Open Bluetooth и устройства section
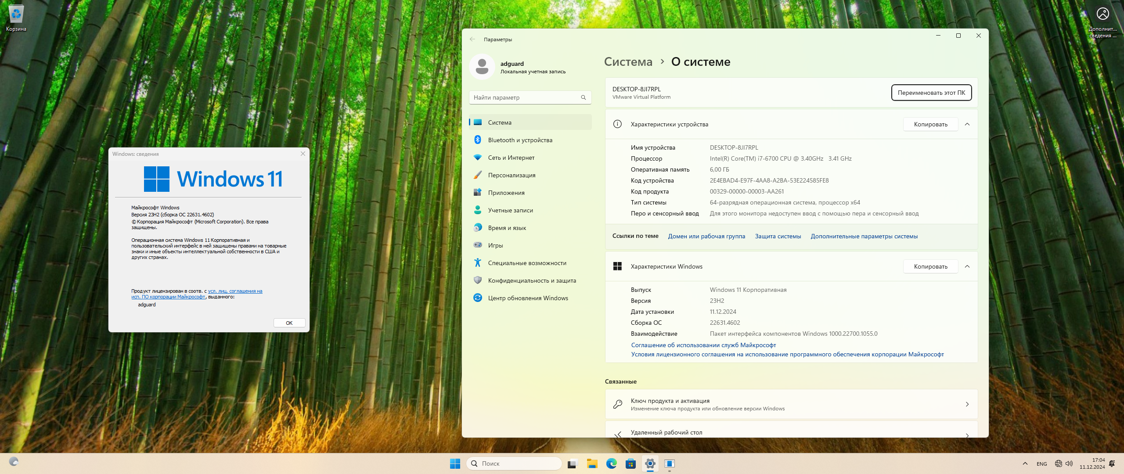 point(530,140)
